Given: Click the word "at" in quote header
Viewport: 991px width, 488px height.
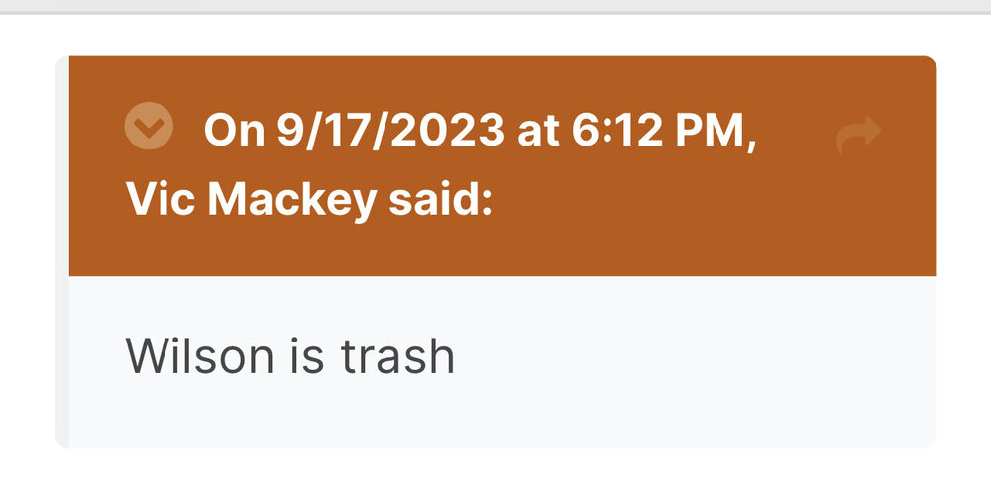Looking at the screenshot, I should [x=540, y=131].
